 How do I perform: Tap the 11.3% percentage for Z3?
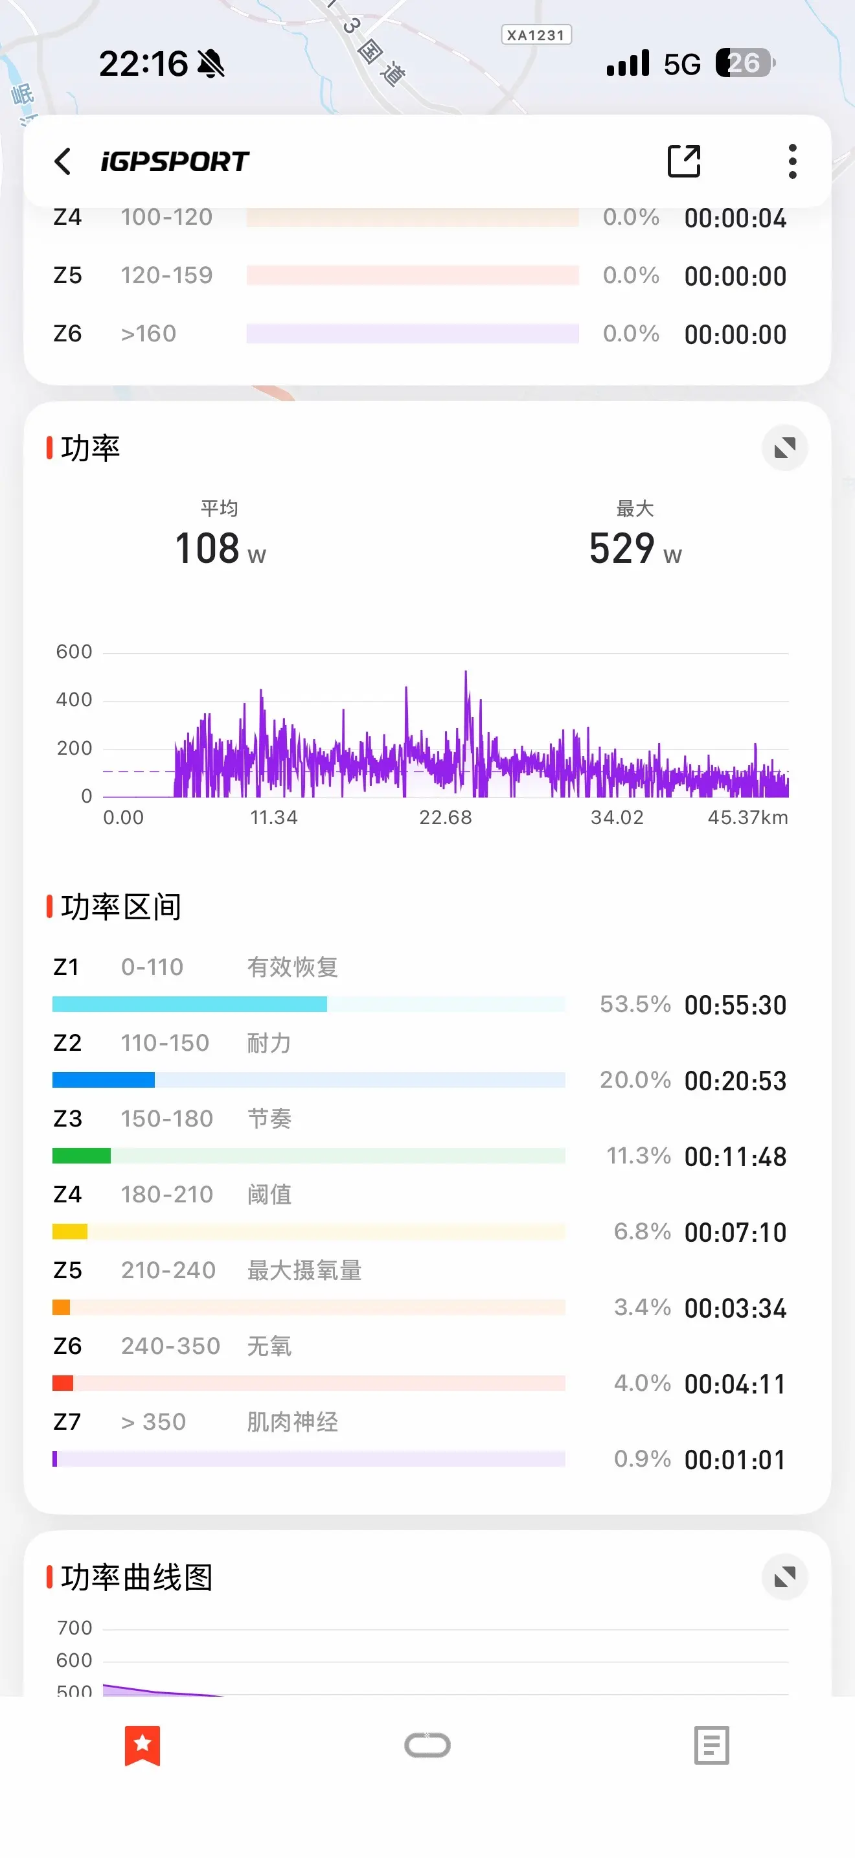tap(639, 1156)
